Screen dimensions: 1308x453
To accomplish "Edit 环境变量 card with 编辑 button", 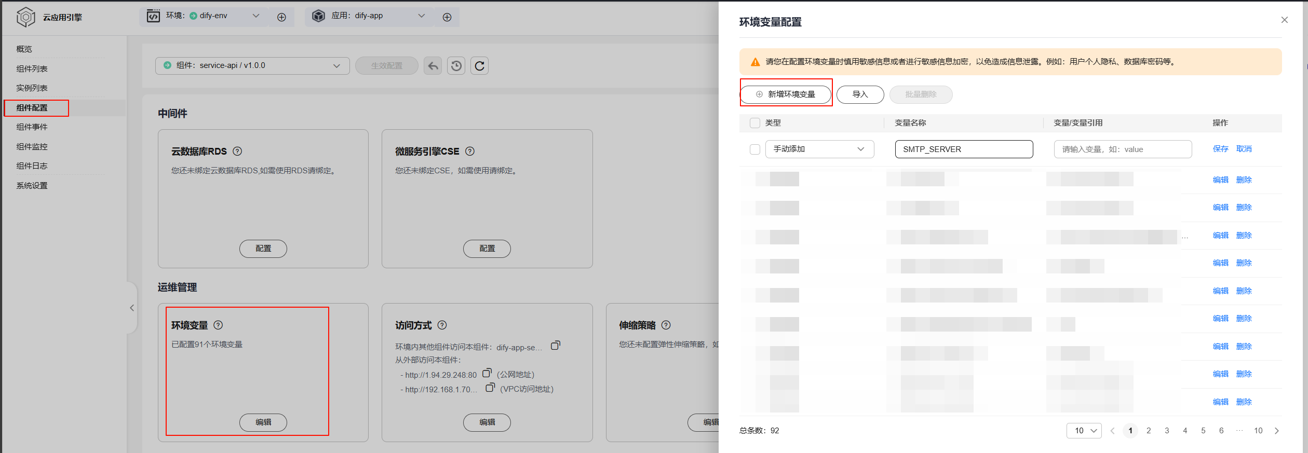I will tap(263, 422).
